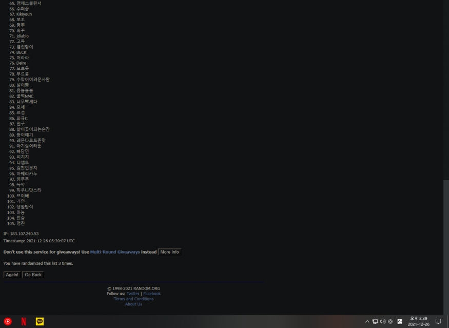Click the volume speaker tray icon
This screenshot has width=449, height=328.
382,322
